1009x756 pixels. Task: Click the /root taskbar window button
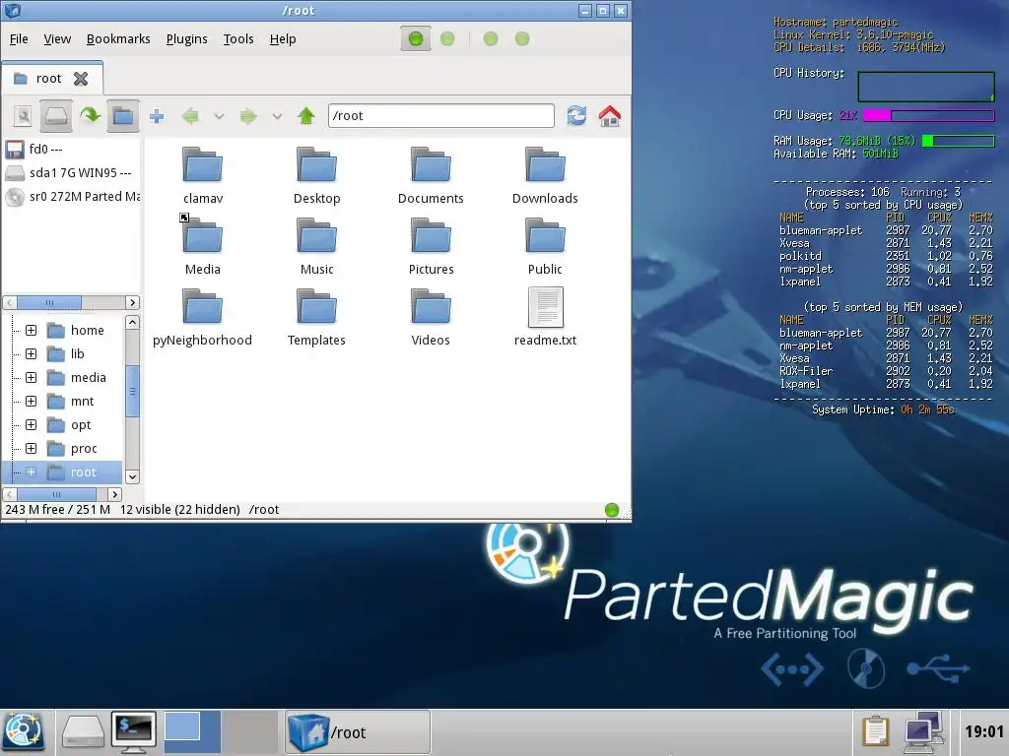(x=358, y=731)
